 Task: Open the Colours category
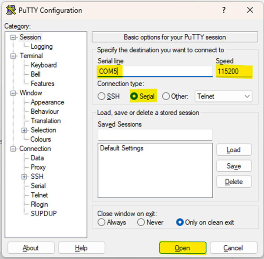point(41,139)
